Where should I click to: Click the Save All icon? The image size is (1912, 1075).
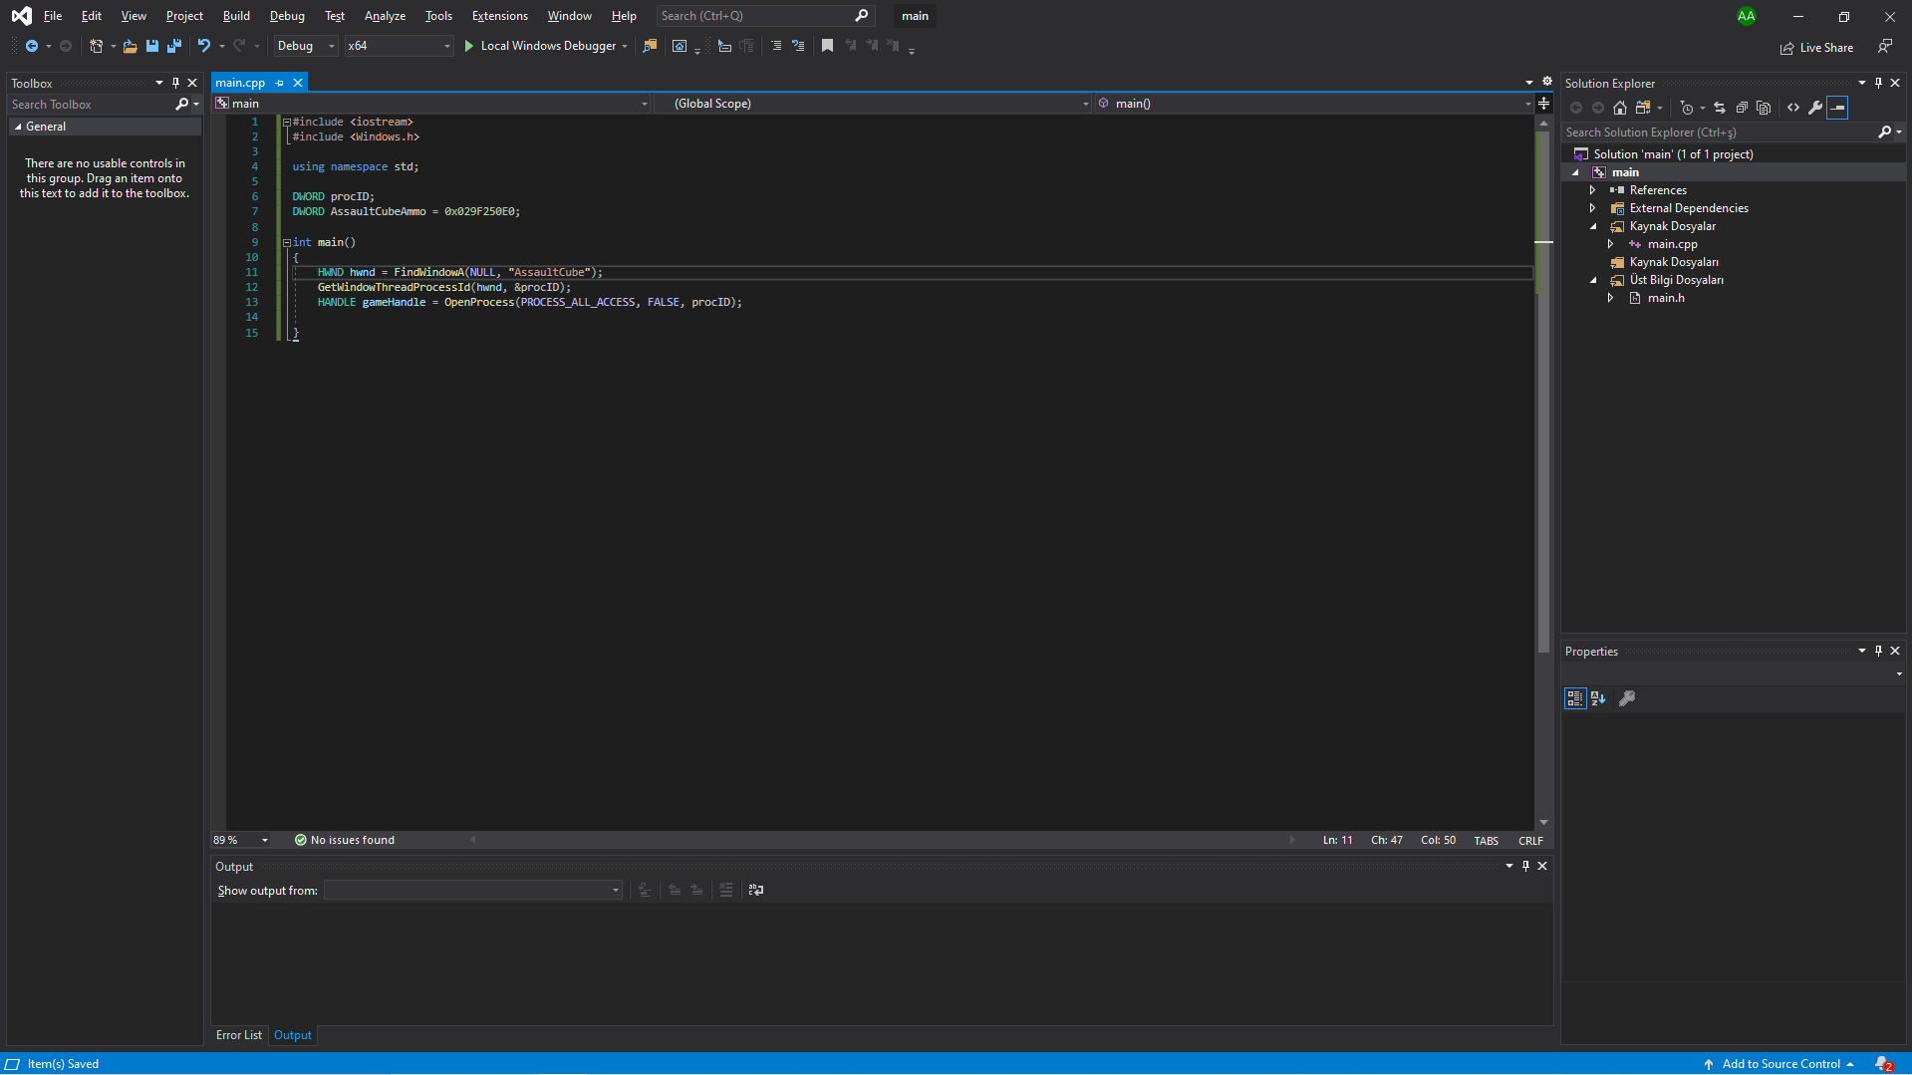pos(174,46)
